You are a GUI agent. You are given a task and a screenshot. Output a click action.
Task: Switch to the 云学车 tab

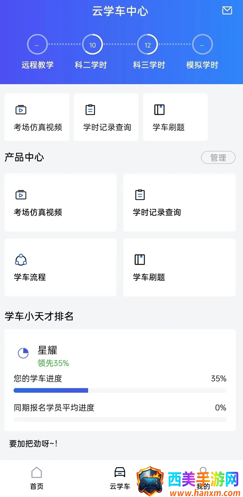point(120,478)
